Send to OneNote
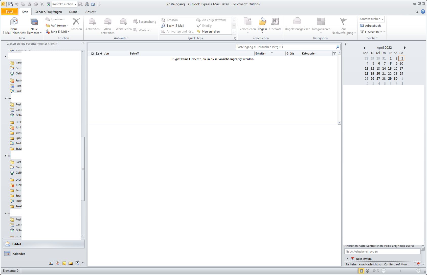The height and width of the screenshot is (275, 427). pos(275,24)
